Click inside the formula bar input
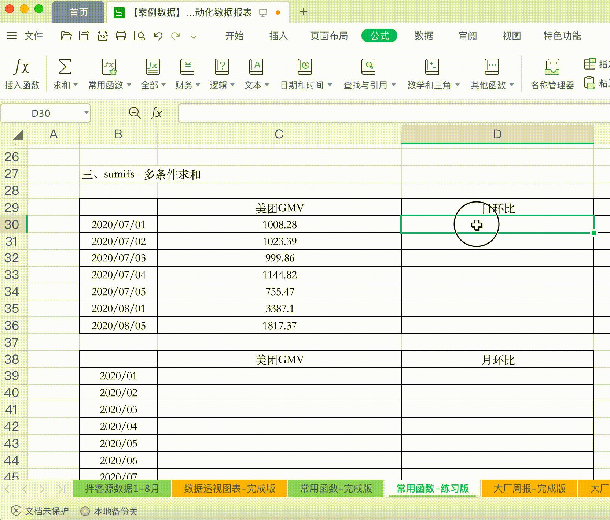The width and height of the screenshot is (610, 520). [394, 113]
